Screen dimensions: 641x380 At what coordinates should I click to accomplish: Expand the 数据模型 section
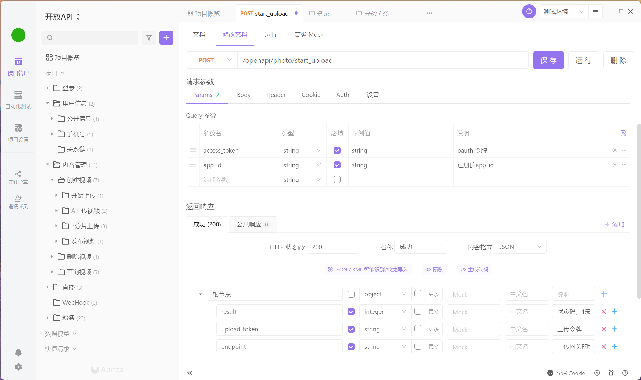tap(61, 333)
